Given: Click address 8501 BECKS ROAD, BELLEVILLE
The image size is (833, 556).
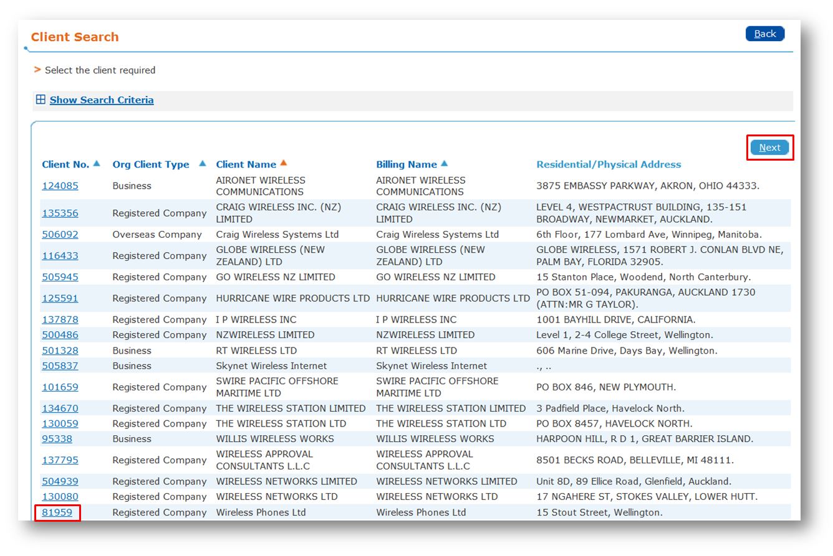Looking at the screenshot, I should (x=635, y=460).
